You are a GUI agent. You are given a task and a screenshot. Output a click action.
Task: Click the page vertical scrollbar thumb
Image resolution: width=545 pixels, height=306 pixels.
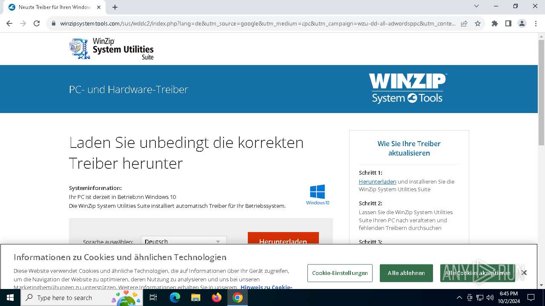[x=541, y=92]
